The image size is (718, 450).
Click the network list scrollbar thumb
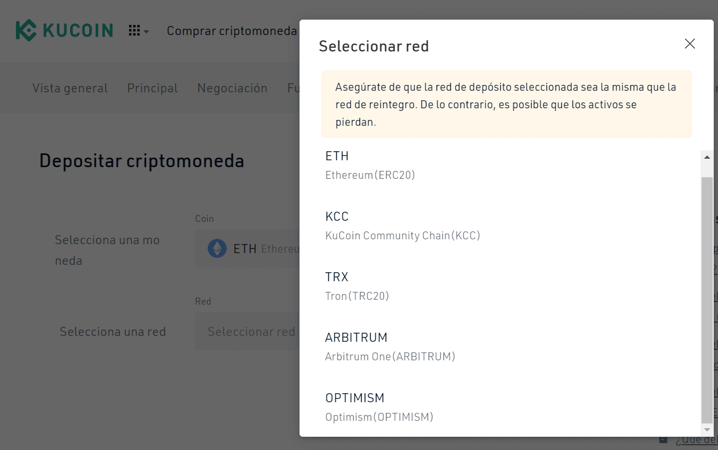coord(706,300)
